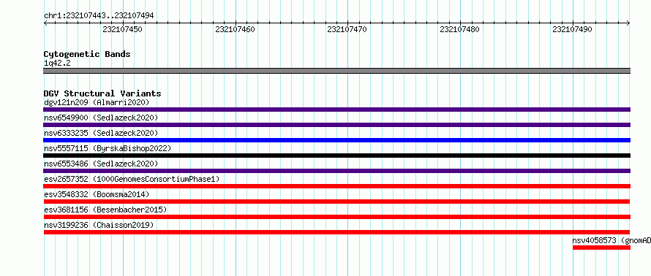Image resolution: width=651 pixels, height=276 pixels.
Task: Click the nsv6553486 (Sedlazeck2020) variant bar
Action: click(x=336, y=171)
